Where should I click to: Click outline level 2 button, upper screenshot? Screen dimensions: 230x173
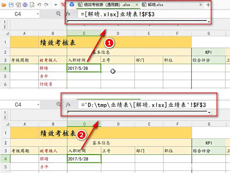click(x=5, y=27)
